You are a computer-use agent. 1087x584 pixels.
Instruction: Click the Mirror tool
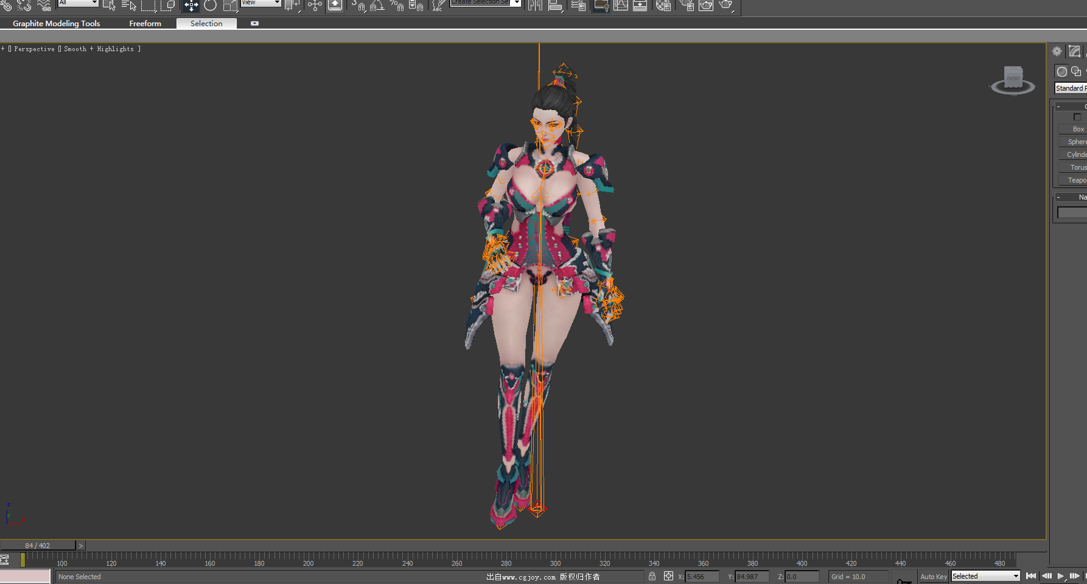coord(535,5)
